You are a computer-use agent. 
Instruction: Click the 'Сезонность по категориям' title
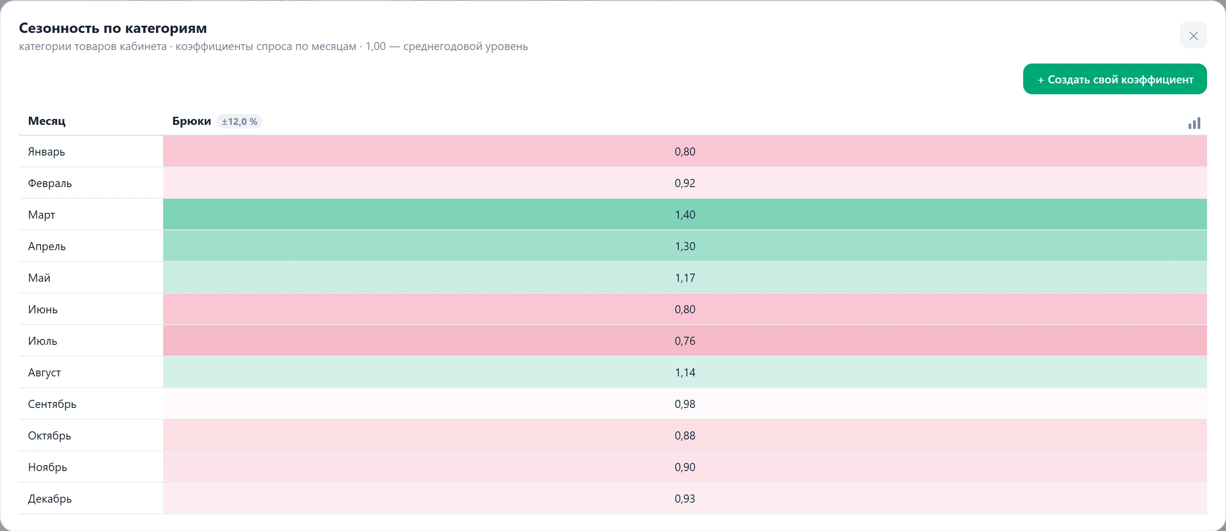(x=113, y=28)
